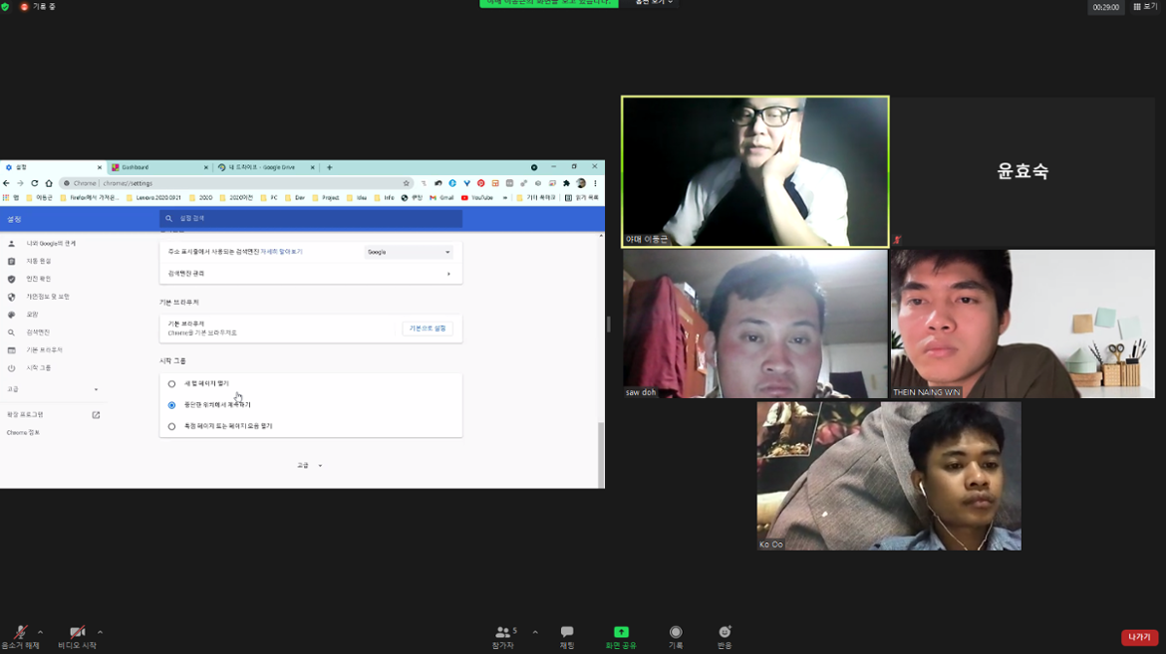Open 검색엔진 in the sidebar
Viewport: 1166px width, 654px height.
38,332
